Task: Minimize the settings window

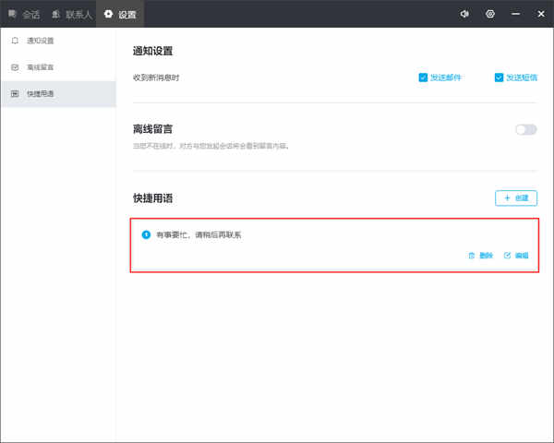Action: 515,14
